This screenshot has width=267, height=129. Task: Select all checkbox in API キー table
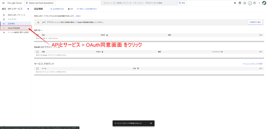click(38, 35)
